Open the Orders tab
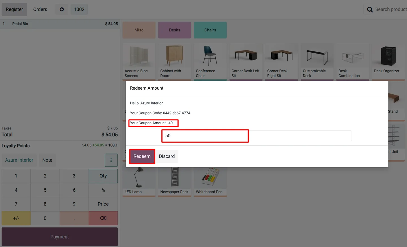 click(40, 9)
